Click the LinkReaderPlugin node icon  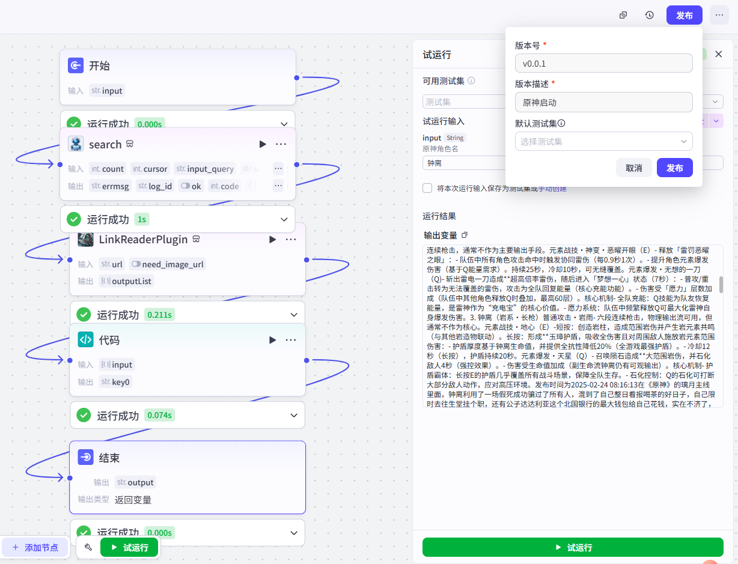point(85,239)
